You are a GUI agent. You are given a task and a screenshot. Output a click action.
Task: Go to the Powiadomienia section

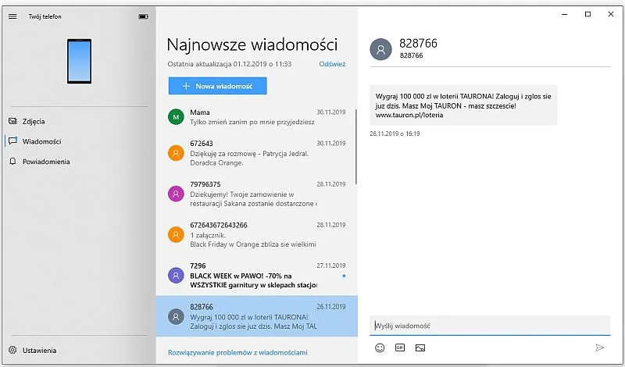point(45,162)
